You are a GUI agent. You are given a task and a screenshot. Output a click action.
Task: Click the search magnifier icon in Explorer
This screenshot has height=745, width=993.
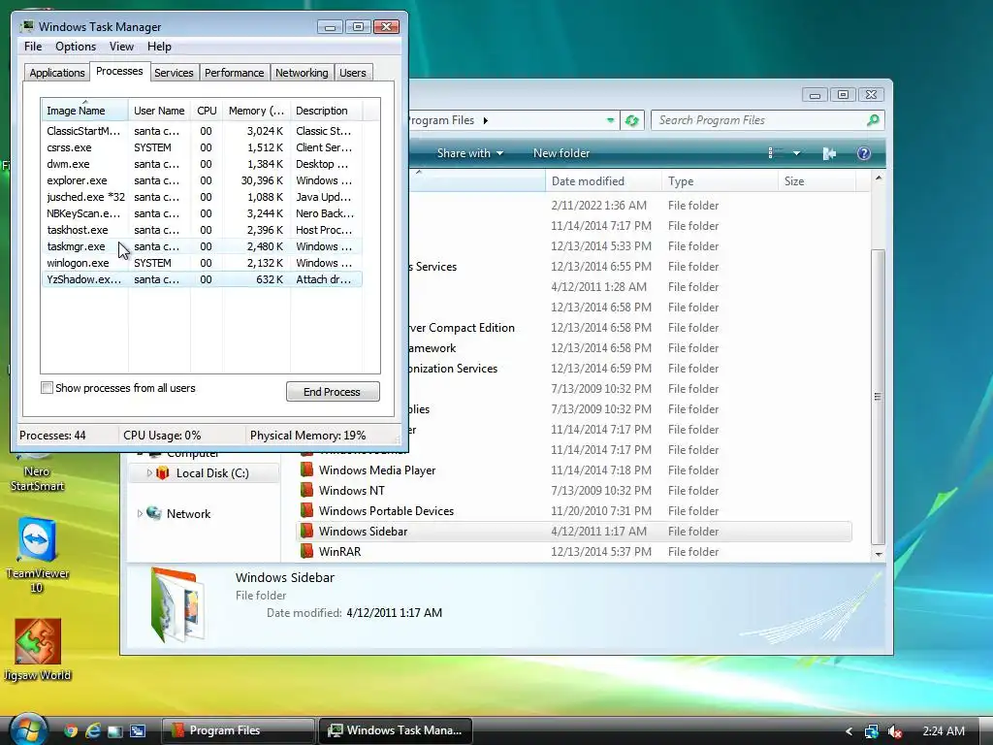[873, 119]
